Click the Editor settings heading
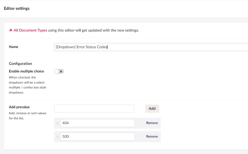The height and width of the screenshot is (154, 248). pyautogui.click(x=17, y=8)
